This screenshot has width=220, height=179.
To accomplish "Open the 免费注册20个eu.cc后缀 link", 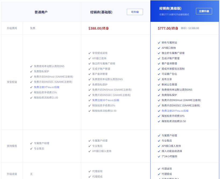I will (x=175, y=111).
